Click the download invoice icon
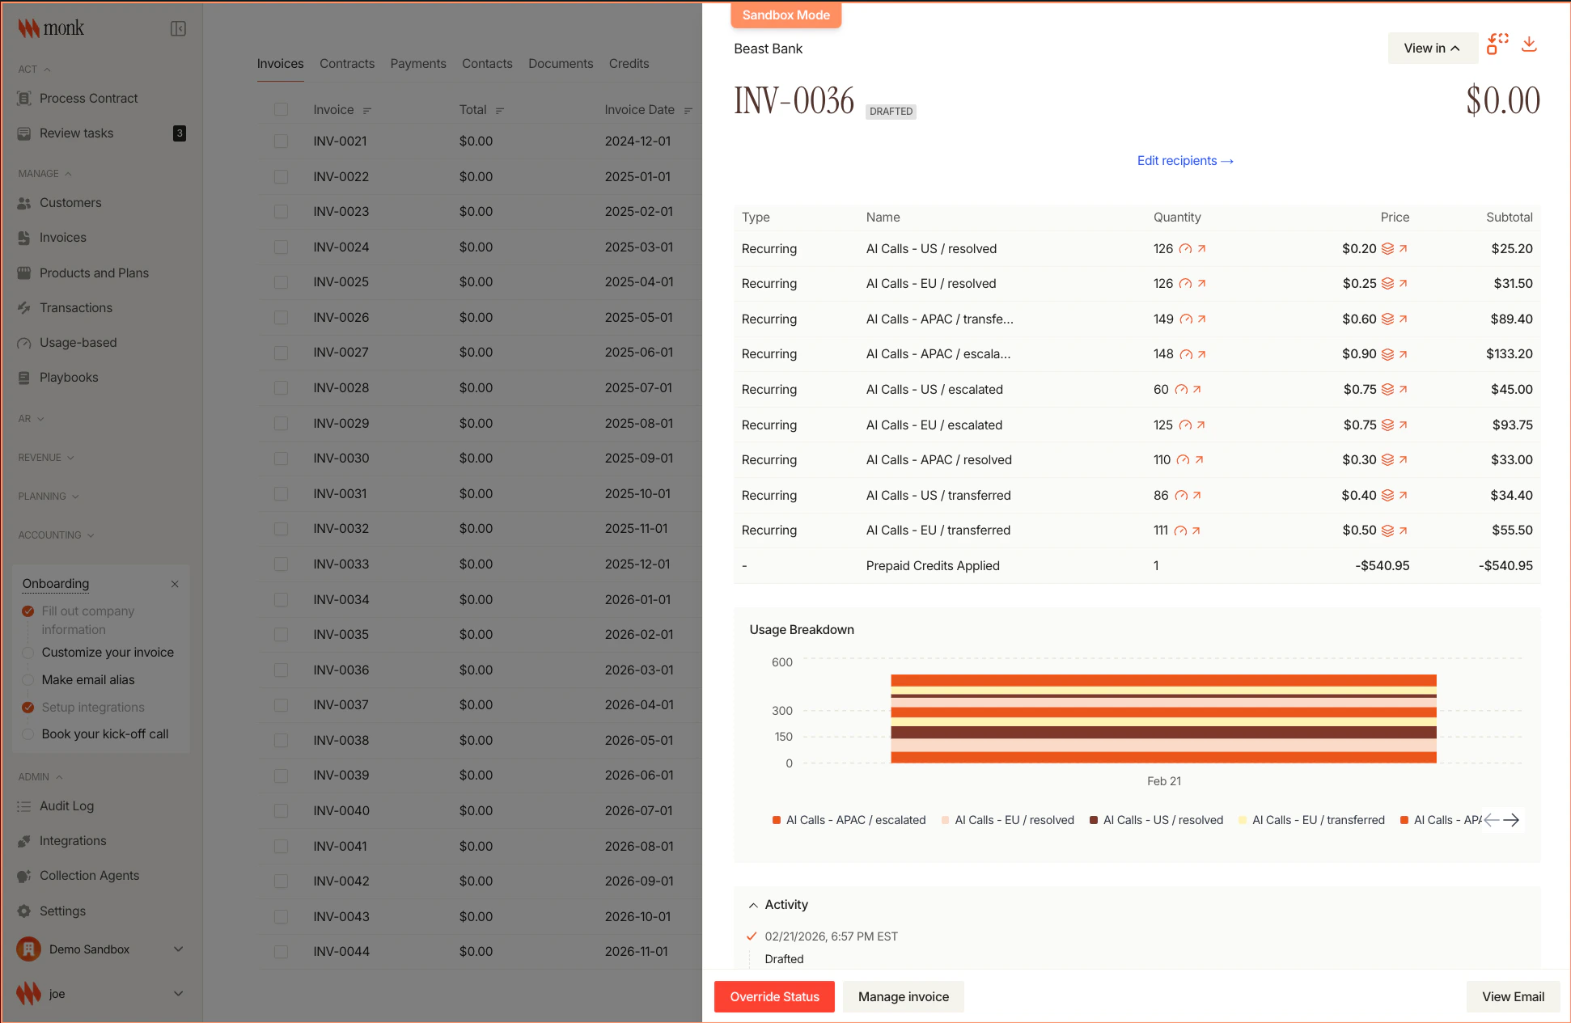The image size is (1571, 1023). [1529, 44]
